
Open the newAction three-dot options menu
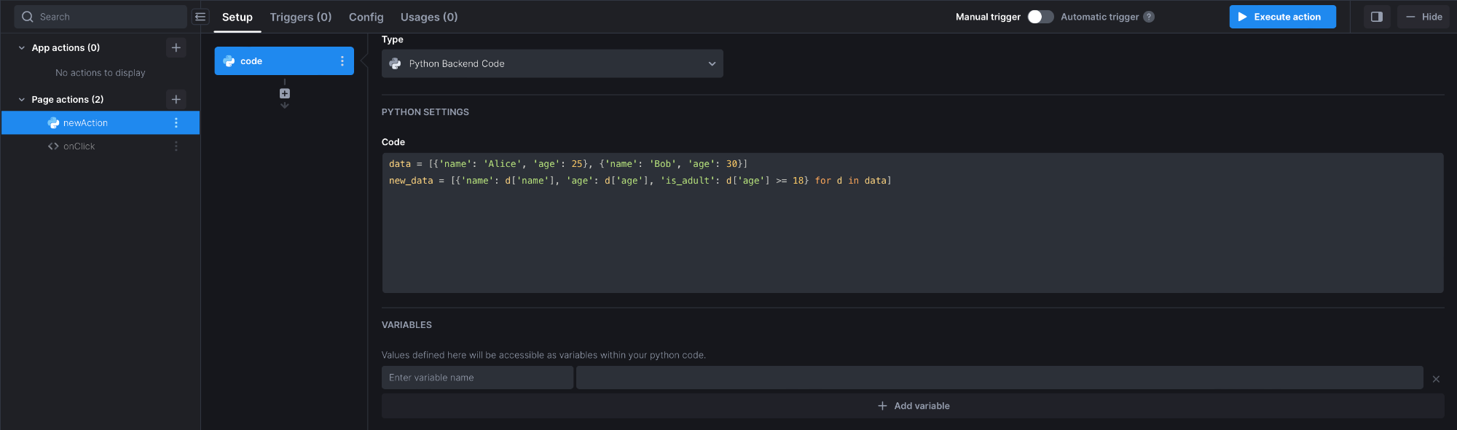point(176,123)
